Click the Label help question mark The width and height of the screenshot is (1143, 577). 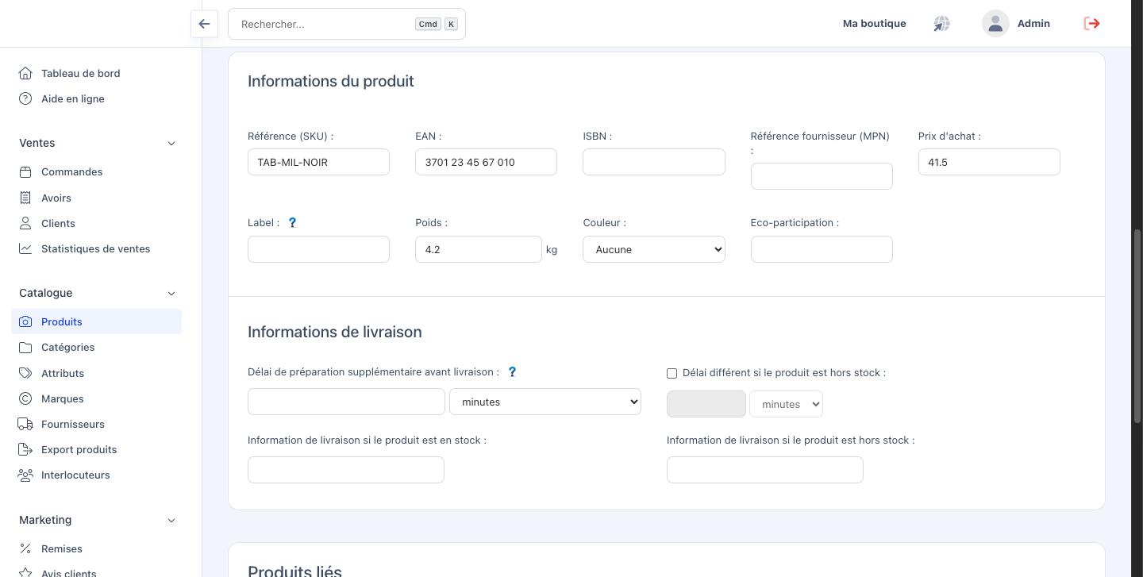click(292, 223)
